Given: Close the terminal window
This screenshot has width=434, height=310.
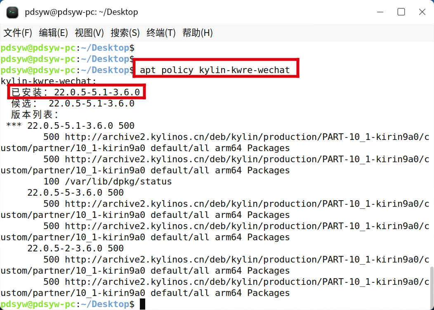Looking at the screenshot, I should tap(422, 12).
